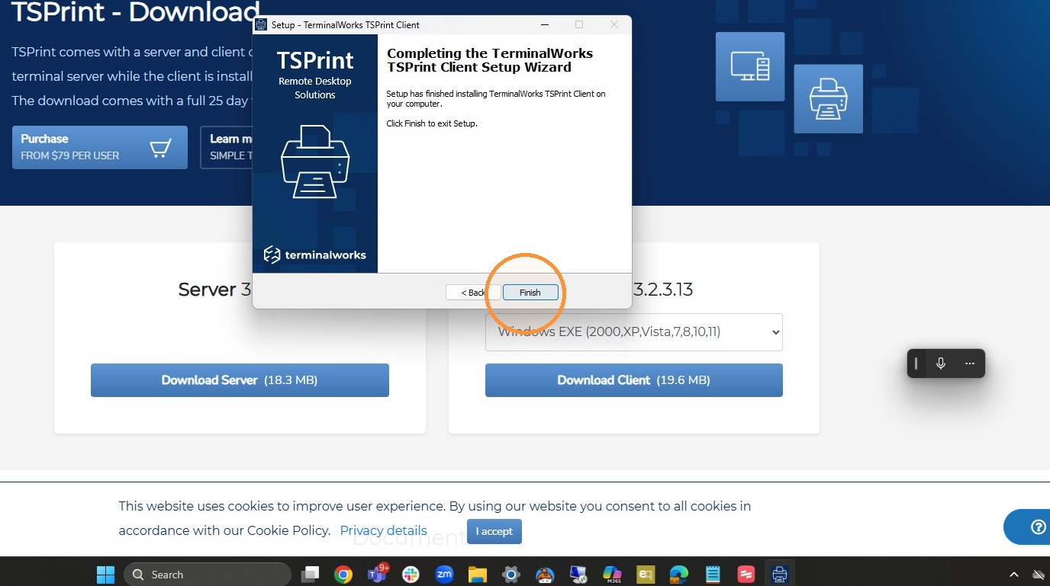Click Finish to exit the setup wizard

click(x=530, y=293)
